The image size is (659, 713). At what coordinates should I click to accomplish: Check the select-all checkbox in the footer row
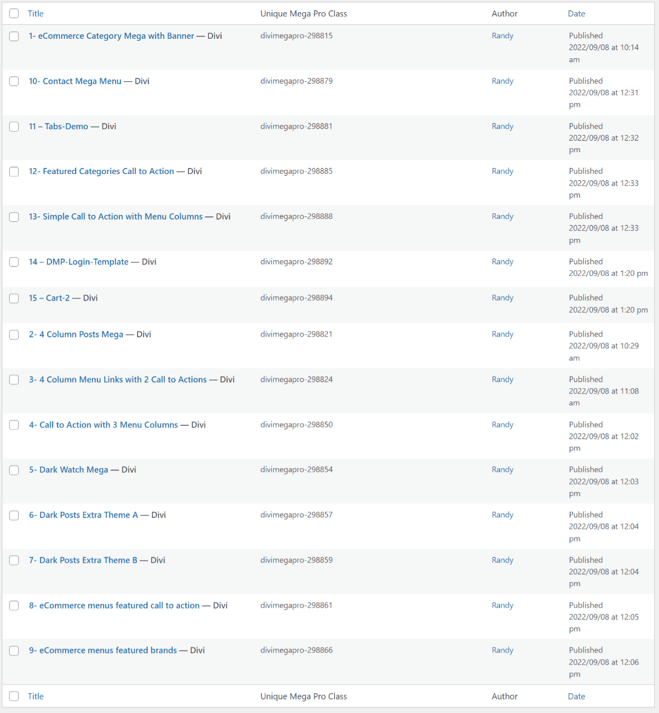pyautogui.click(x=13, y=695)
